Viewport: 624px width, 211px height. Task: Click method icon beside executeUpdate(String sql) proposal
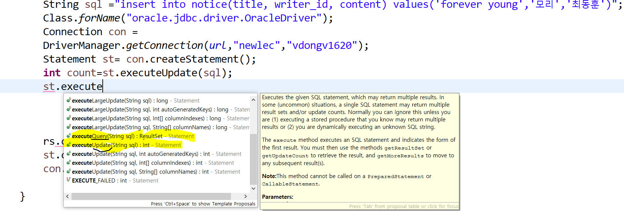coord(69,145)
